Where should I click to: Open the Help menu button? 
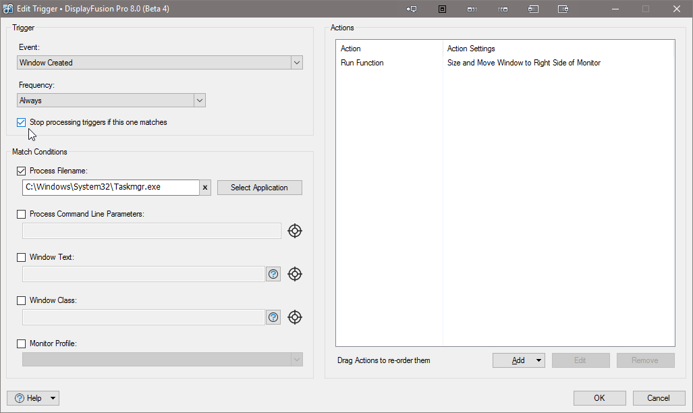coord(33,398)
